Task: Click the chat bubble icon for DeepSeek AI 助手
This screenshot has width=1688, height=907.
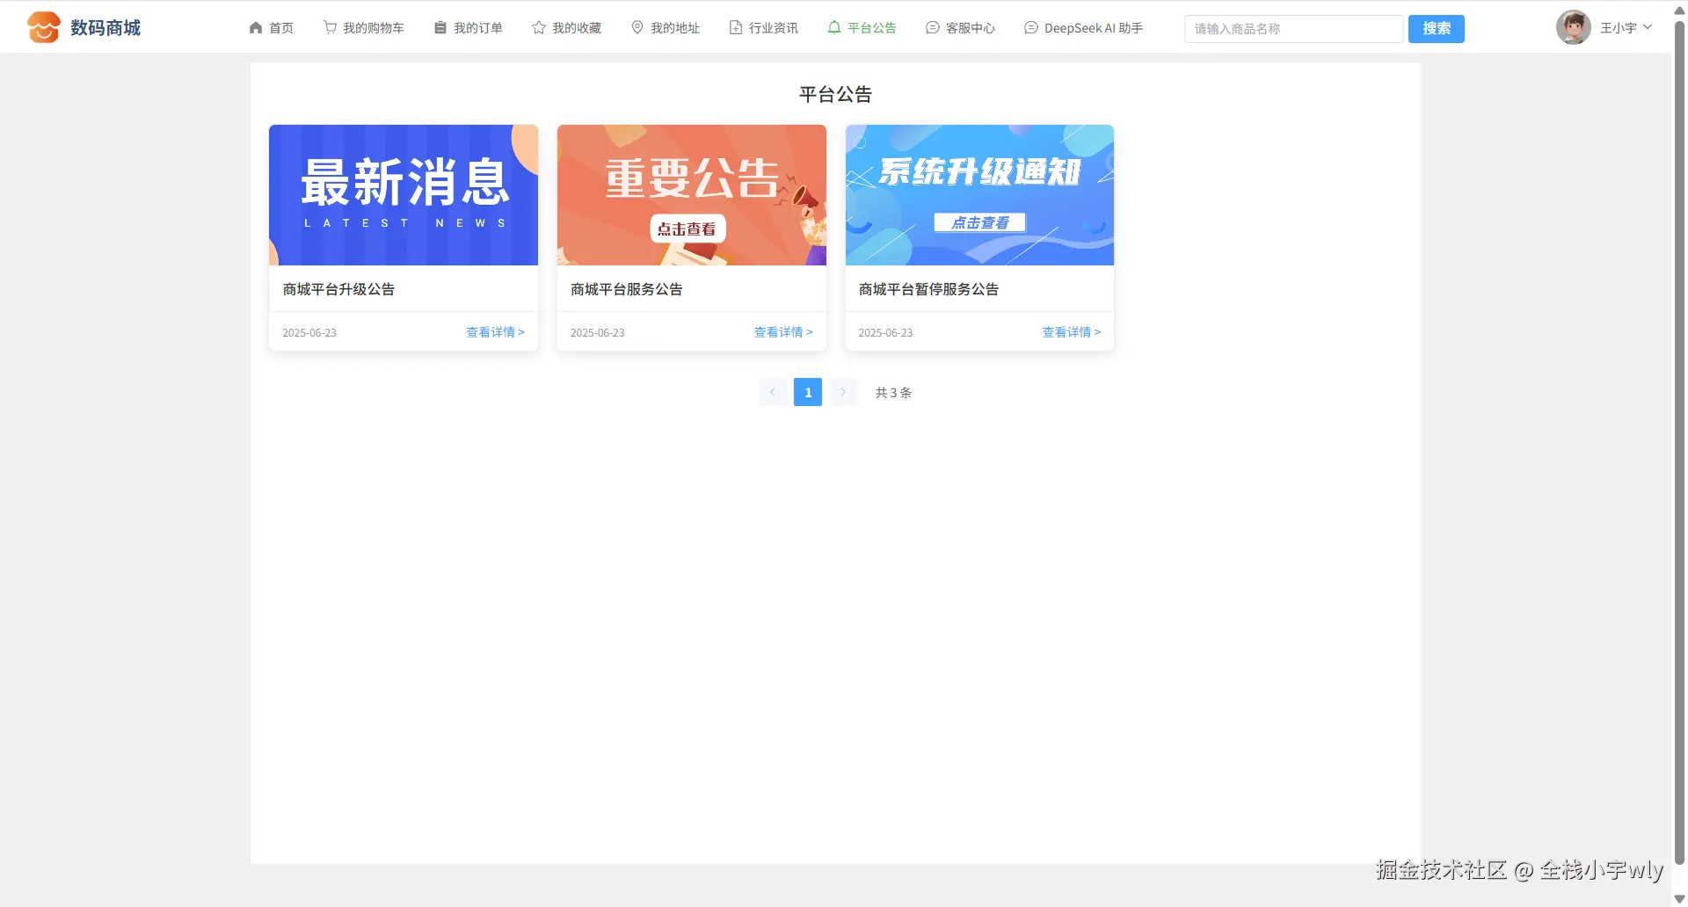Action: pyautogui.click(x=1031, y=28)
